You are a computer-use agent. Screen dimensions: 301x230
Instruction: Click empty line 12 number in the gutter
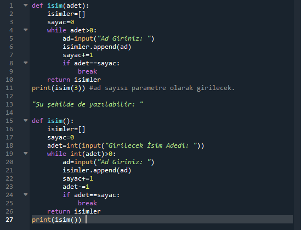(9, 96)
